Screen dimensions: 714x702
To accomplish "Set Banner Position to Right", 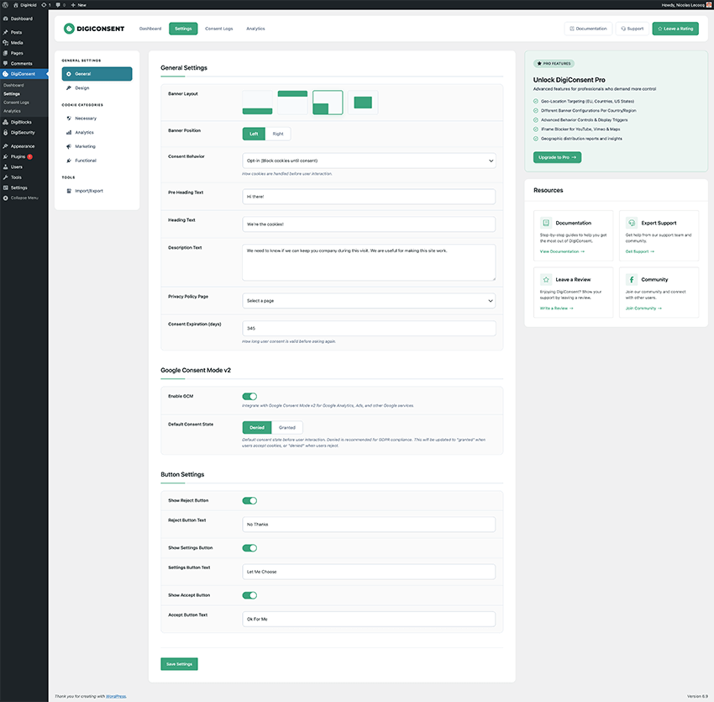I will click(277, 134).
